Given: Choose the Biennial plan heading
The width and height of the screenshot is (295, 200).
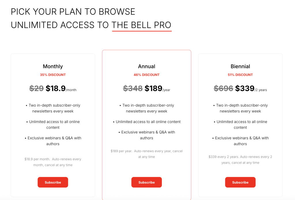Looking at the screenshot, I should [x=240, y=66].
